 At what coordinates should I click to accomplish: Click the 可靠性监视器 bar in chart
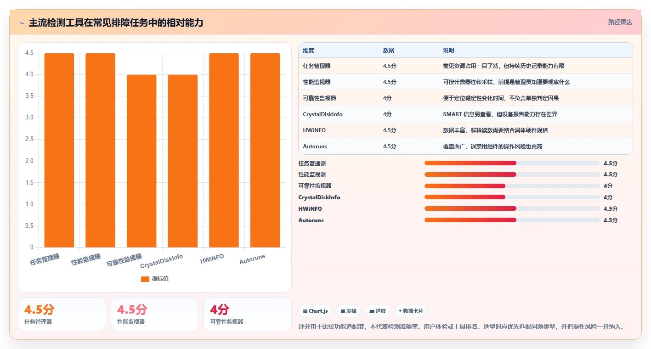[x=142, y=161]
